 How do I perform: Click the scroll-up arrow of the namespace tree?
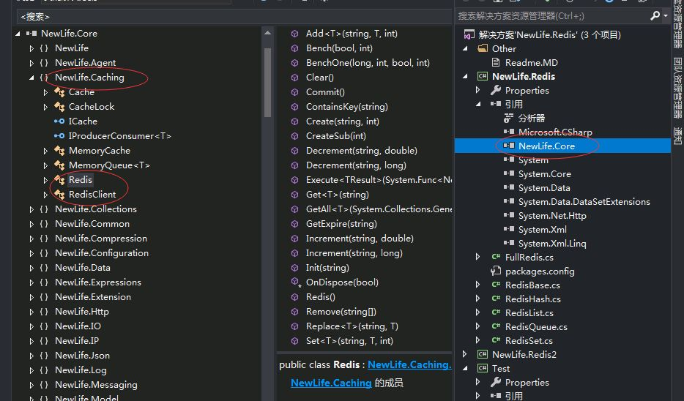pos(267,33)
